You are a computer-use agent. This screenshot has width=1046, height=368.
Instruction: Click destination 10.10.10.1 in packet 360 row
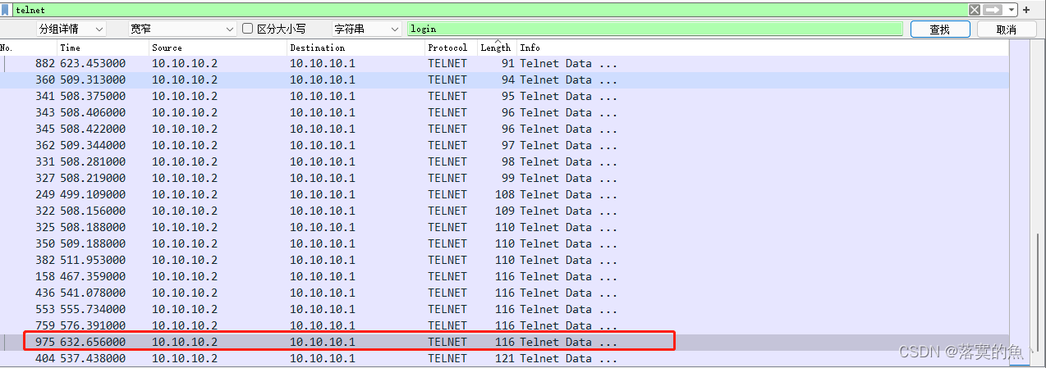point(323,80)
